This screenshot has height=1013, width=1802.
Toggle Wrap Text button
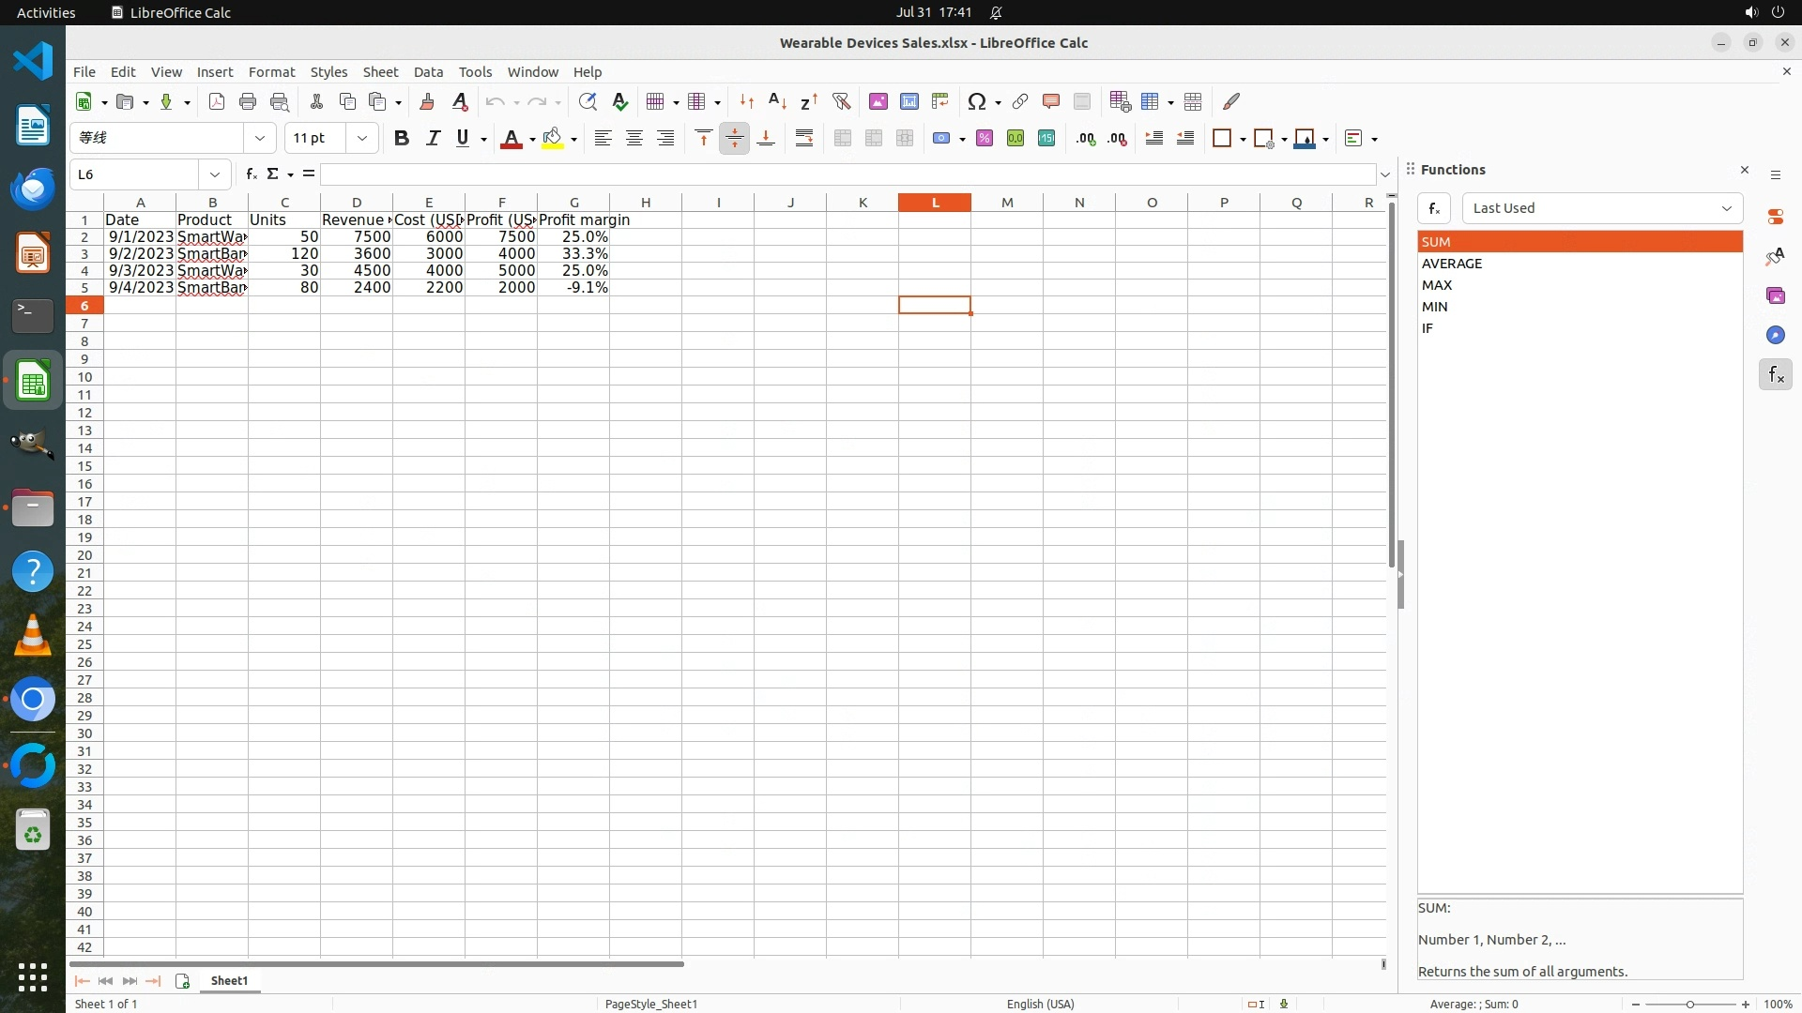tap(804, 138)
